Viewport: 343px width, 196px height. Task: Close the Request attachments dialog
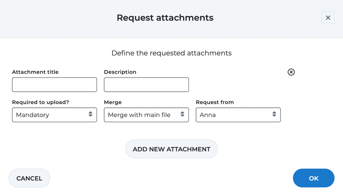(328, 18)
